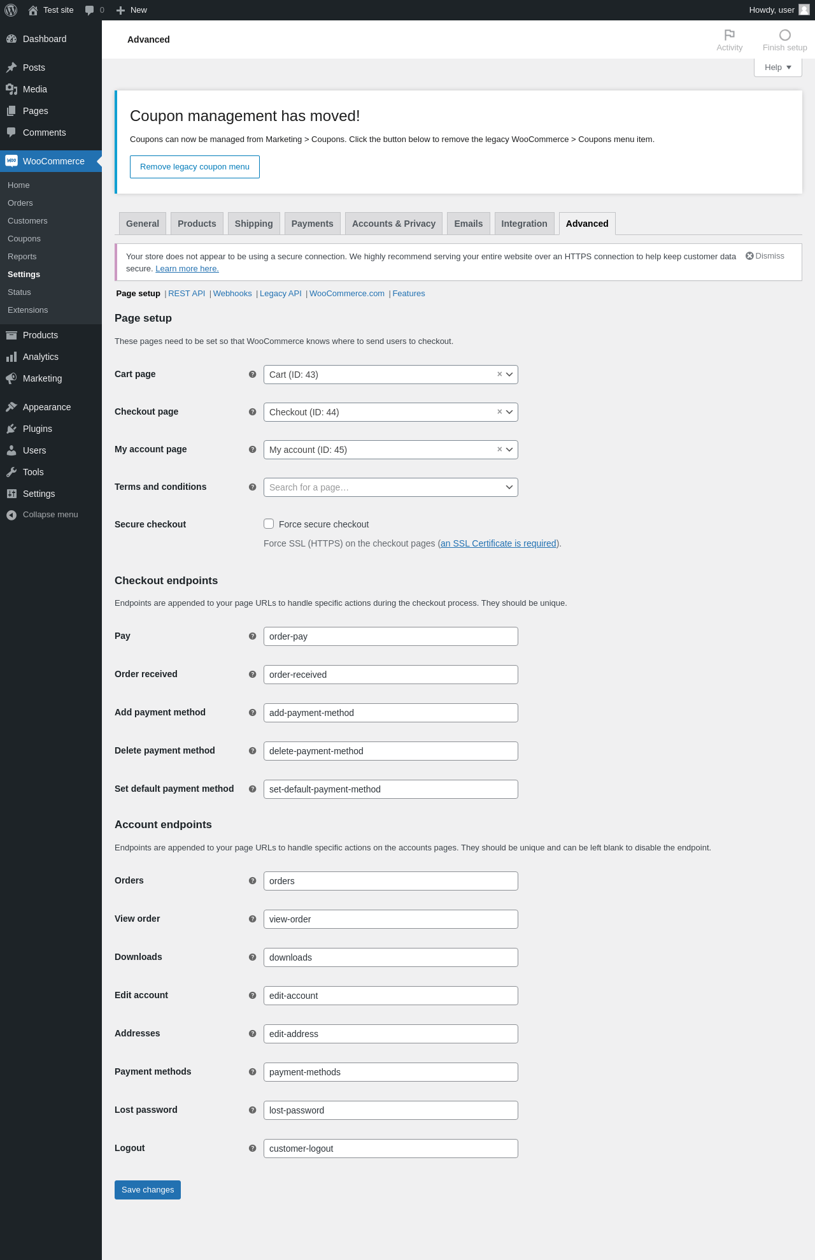This screenshot has width=815, height=1260.
Task: Click the Marketing megaphone icon
Action: click(11, 378)
